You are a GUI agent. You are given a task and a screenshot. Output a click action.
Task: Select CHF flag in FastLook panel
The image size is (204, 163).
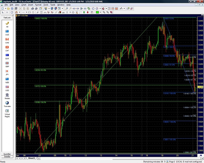(7, 49)
